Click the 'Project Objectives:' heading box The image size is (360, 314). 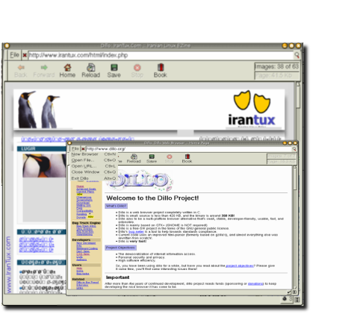click(120, 248)
